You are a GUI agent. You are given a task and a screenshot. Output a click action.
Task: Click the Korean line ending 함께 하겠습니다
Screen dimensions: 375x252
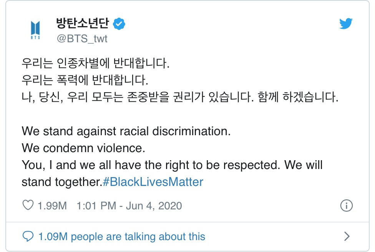180,97
